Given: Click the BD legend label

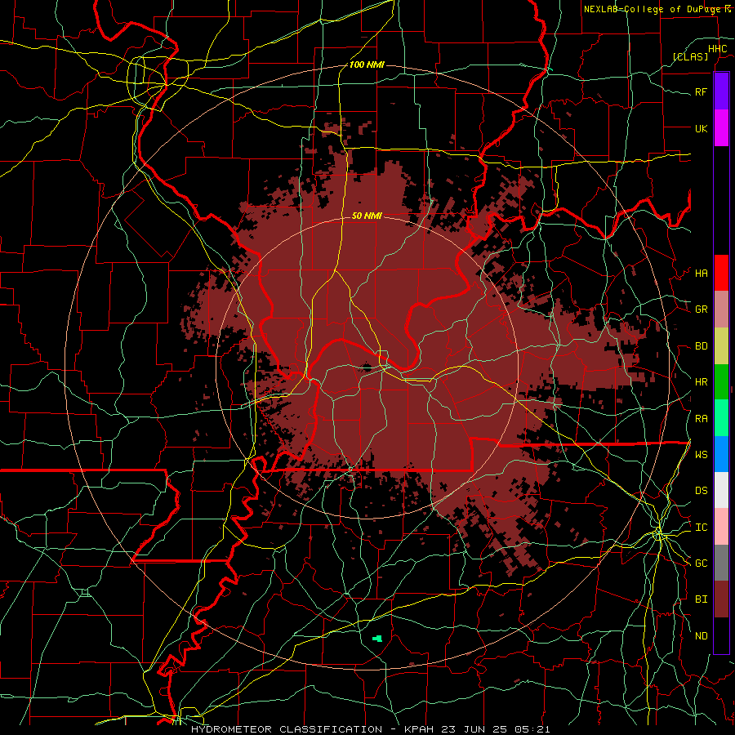Looking at the screenshot, I should [x=702, y=346].
